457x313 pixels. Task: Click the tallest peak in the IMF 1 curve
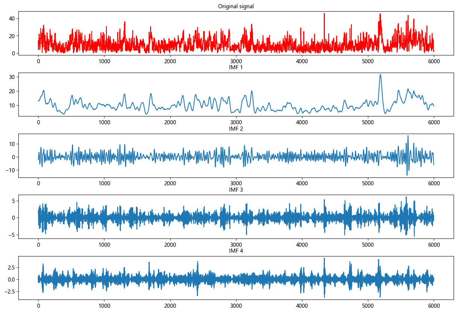[x=380, y=75]
